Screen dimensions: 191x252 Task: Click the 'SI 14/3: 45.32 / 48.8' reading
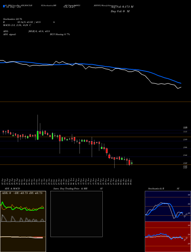click(29, 22)
